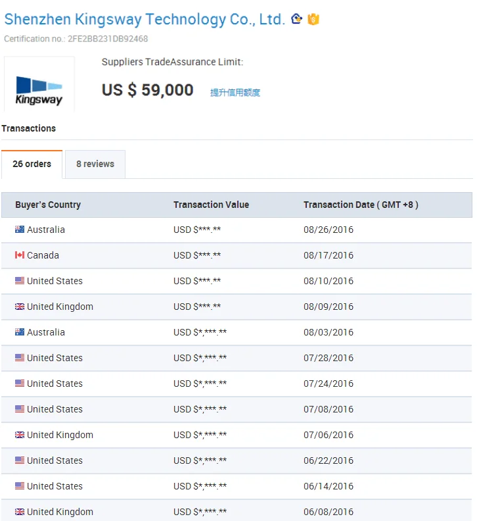Click the Canada flag icon
The height and width of the screenshot is (521, 477).
coord(20,255)
